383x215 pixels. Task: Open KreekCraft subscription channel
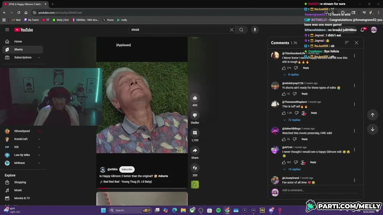click(23, 139)
